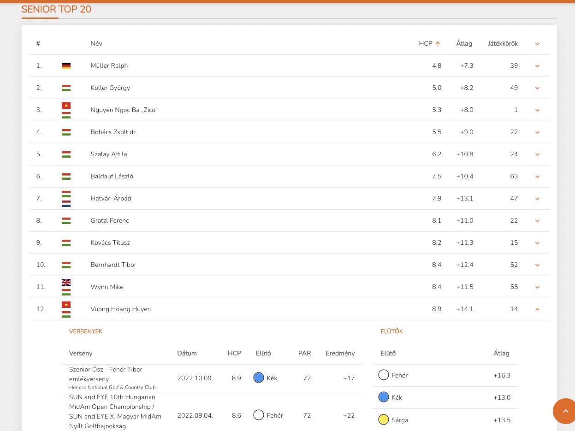
Task: Click the name Szalay Attila
Action: click(x=109, y=154)
